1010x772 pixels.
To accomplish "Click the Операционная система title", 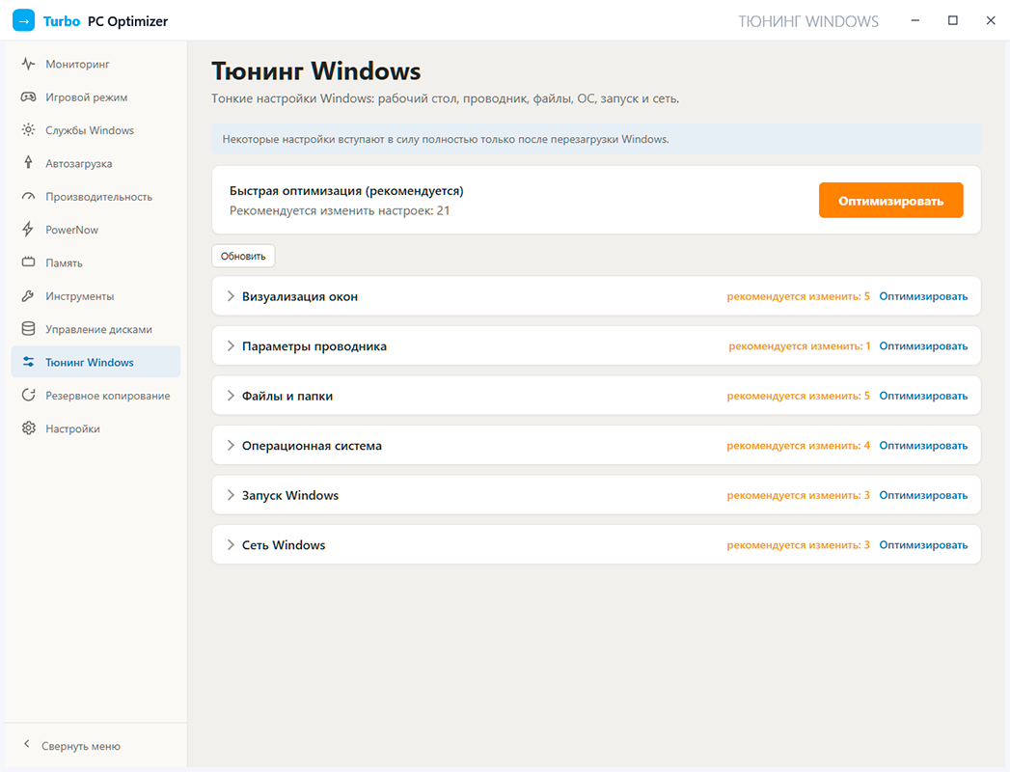I will 312,445.
